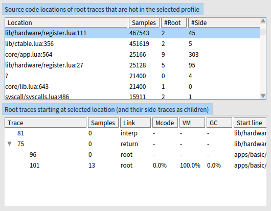The width and height of the screenshot is (271, 211).
Task: Open the 'Source code locations of root traces' tab
Action: [x=103, y=9]
